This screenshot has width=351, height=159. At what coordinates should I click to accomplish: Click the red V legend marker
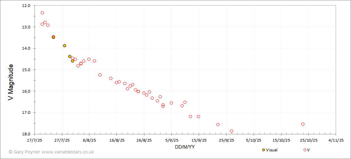point(305,150)
